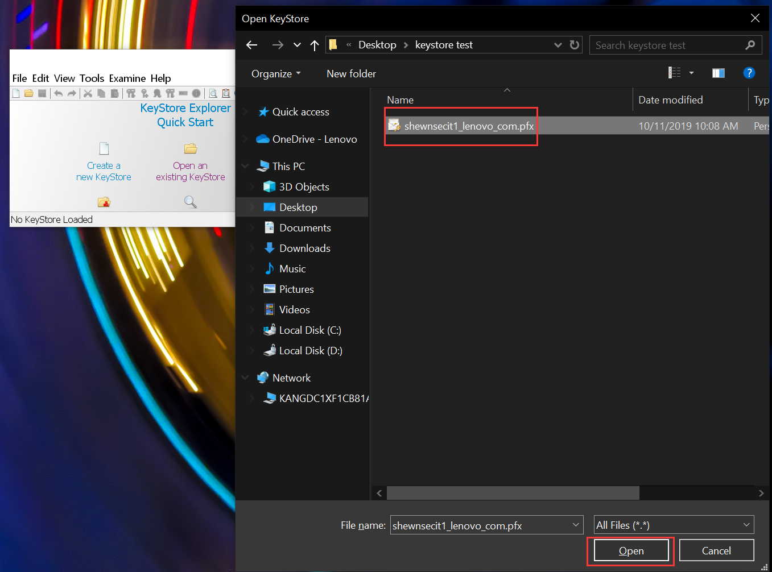
Task: Click the Open button to load the keystore
Action: pyautogui.click(x=631, y=550)
